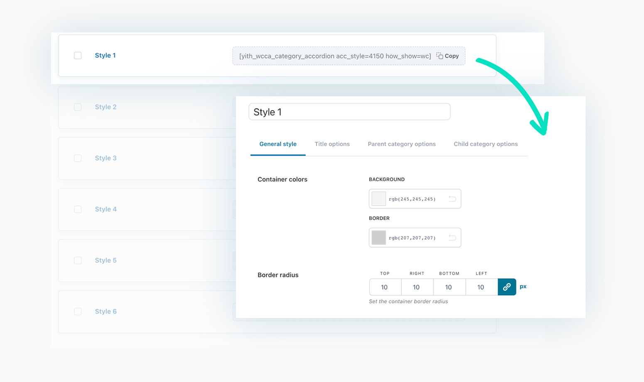The height and width of the screenshot is (382, 644).
Task: Open the border color swatch picker
Action: (379, 238)
